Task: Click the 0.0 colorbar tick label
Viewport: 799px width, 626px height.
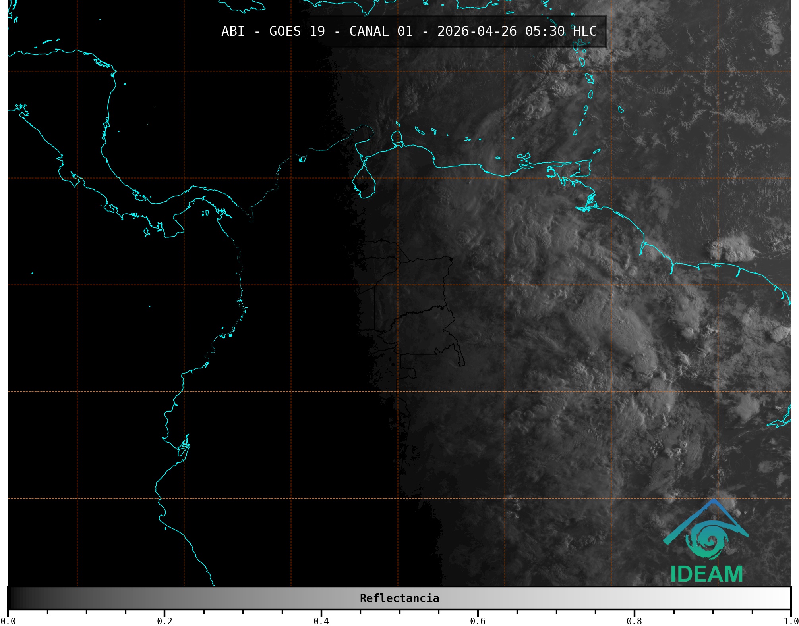Action: pyautogui.click(x=8, y=621)
